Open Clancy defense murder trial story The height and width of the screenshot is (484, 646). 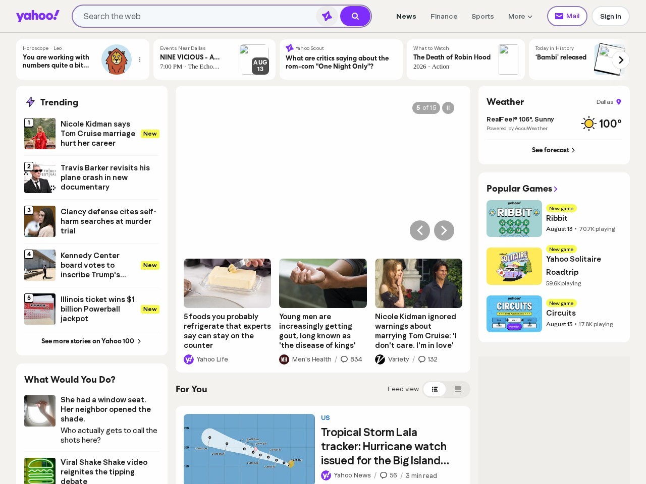click(109, 221)
